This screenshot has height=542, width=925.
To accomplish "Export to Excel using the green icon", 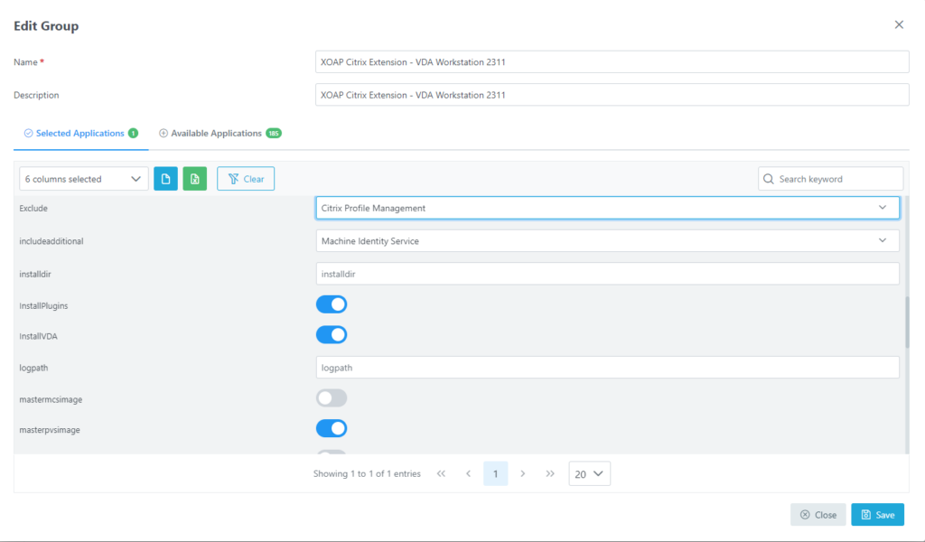I will pos(195,179).
